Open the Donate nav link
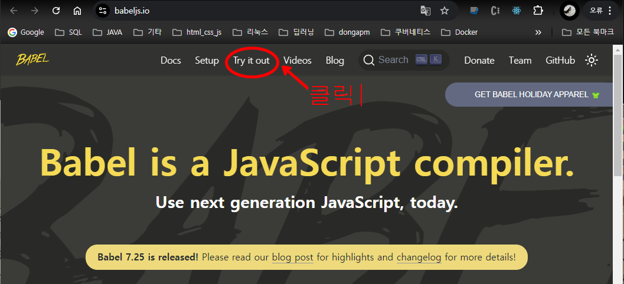 [479, 60]
